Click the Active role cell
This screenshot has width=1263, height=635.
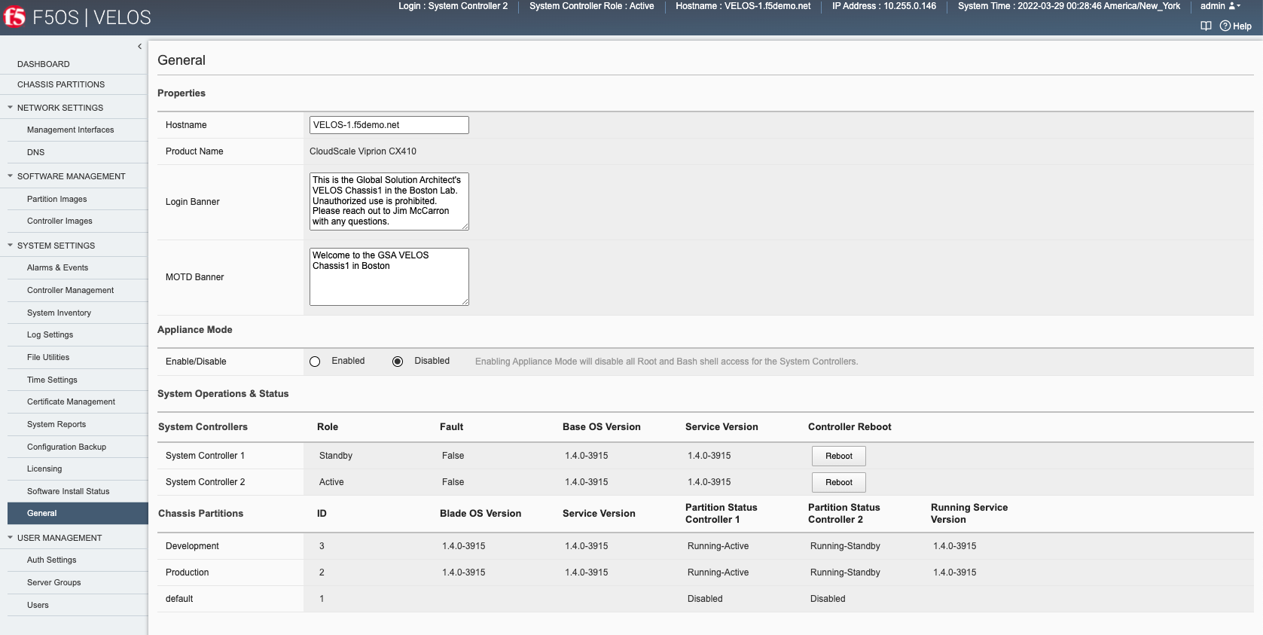331,482
